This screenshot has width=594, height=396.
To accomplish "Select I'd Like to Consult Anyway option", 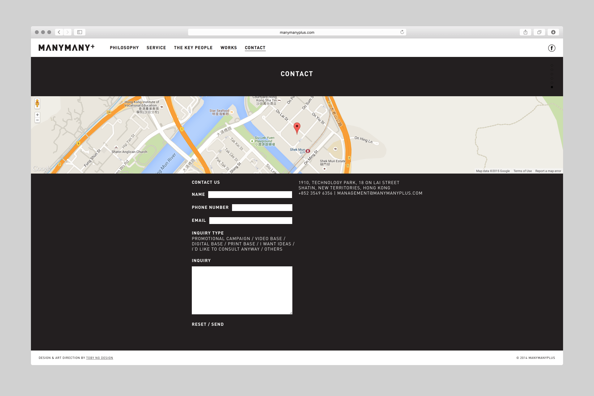I will pos(226,249).
